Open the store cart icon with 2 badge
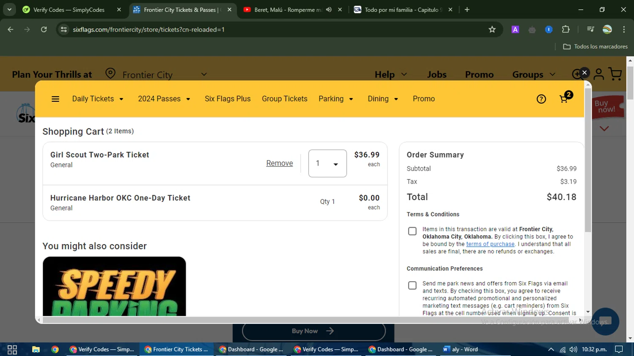Viewport: 634px width, 356px height. (565, 98)
